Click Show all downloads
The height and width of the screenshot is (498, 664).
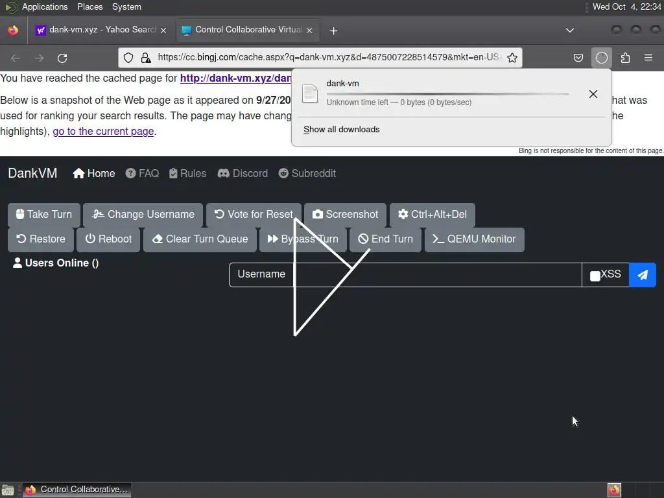click(x=341, y=130)
